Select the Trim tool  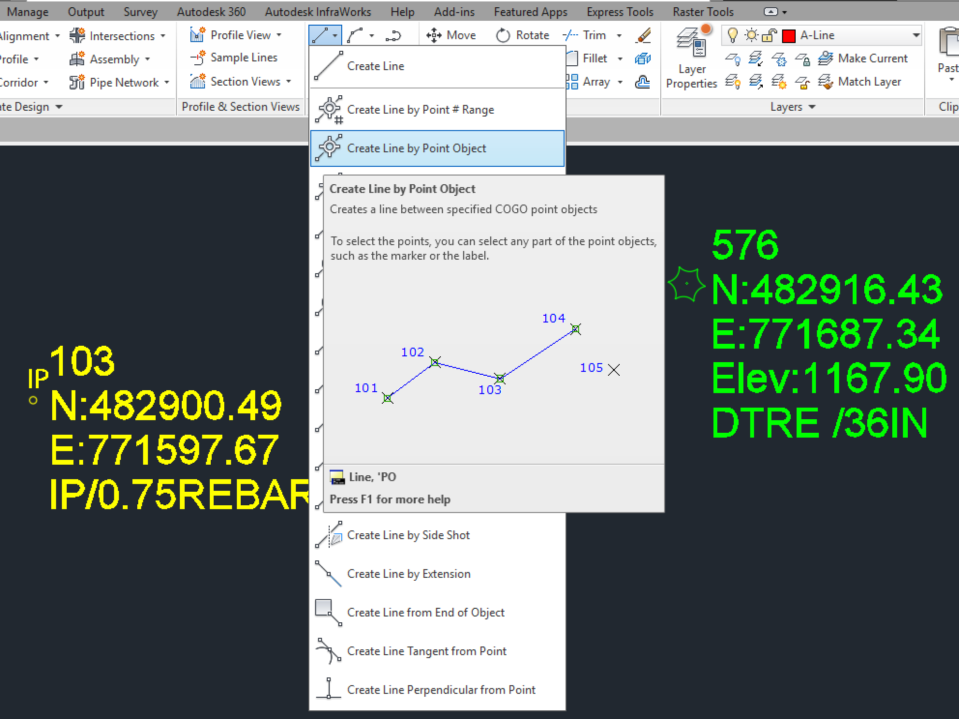coord(587,35)
